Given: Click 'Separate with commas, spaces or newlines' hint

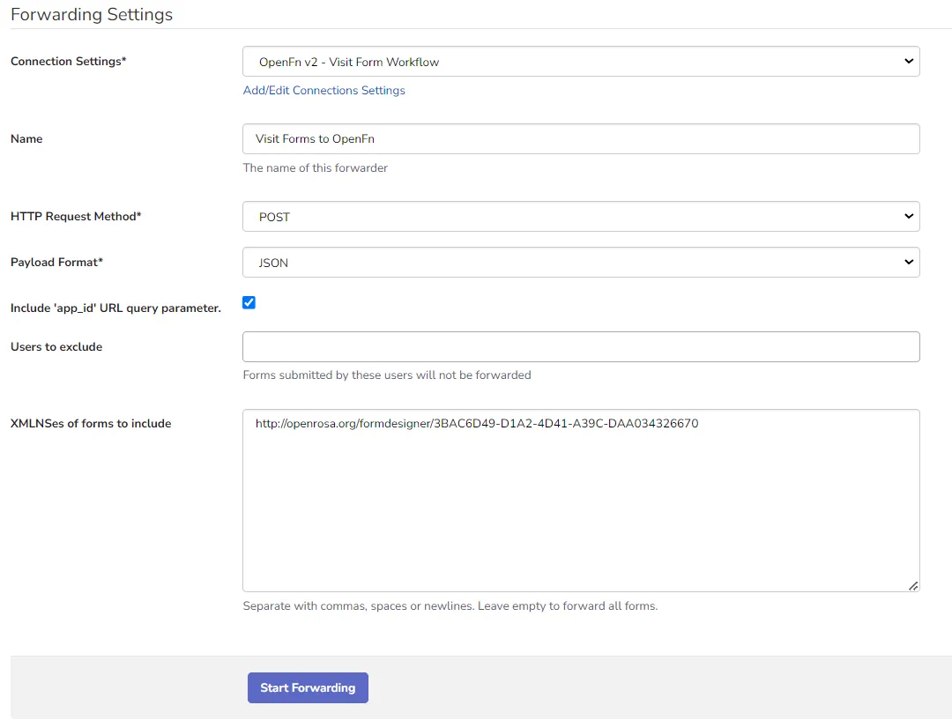Looking at the screenshot, I should [450, 605].
